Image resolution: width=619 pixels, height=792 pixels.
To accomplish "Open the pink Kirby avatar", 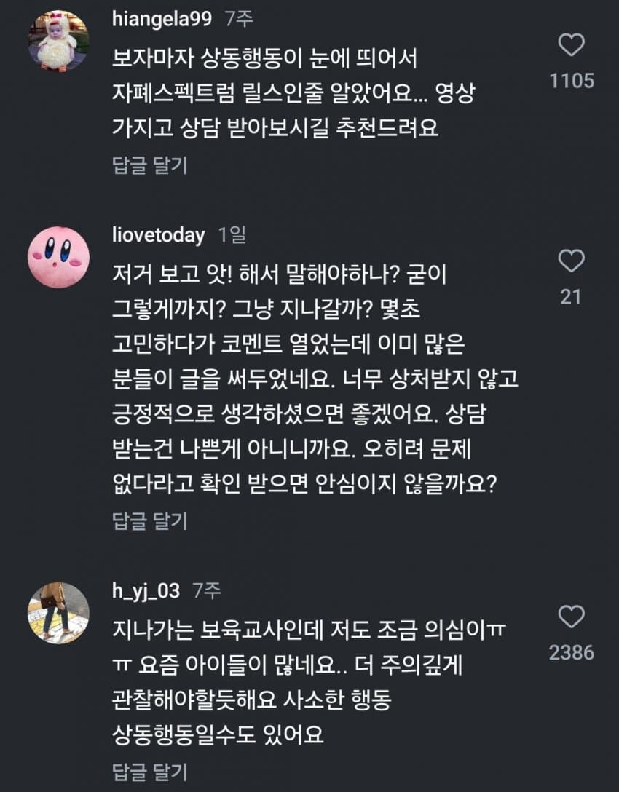I will click(x=58, y=256).
